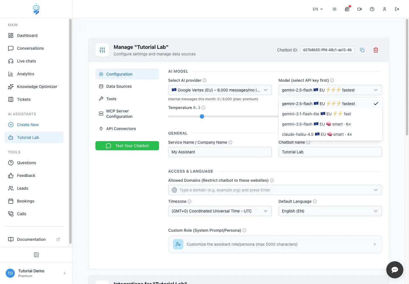The image size is (409, 284).
Task: Click the external link icon next to Documentation
Action: (58, 239)
